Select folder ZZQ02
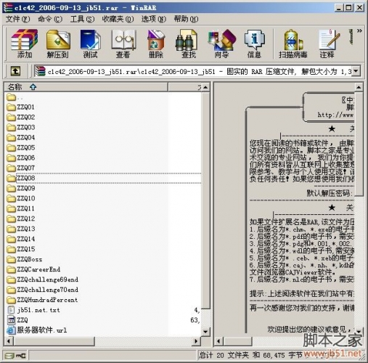 click(x=21, y=117)
